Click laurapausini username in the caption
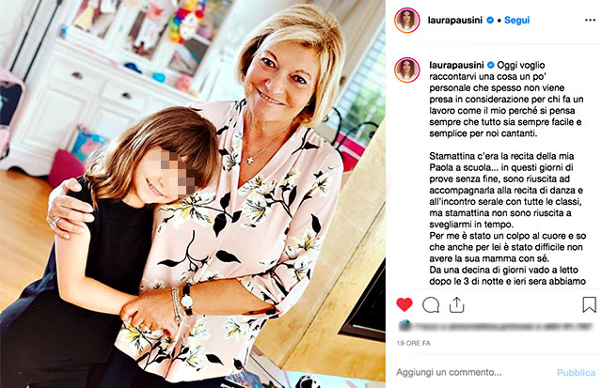 [456, 65]
